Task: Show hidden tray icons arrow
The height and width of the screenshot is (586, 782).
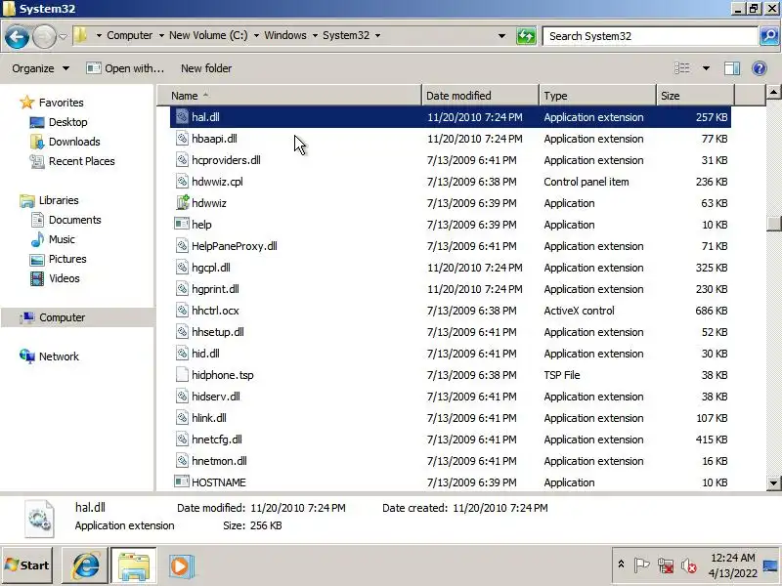Action: (x=621, y=565)
